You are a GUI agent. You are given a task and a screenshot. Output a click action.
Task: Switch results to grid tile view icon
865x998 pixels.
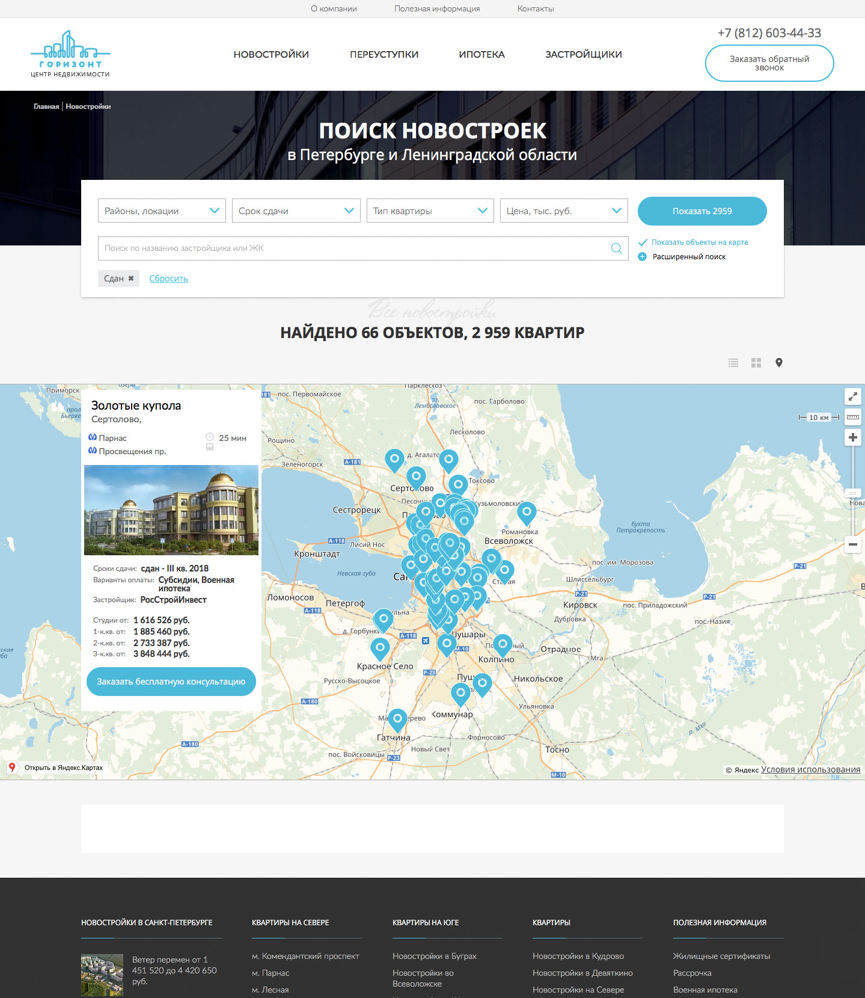click(x=756, y=363)
